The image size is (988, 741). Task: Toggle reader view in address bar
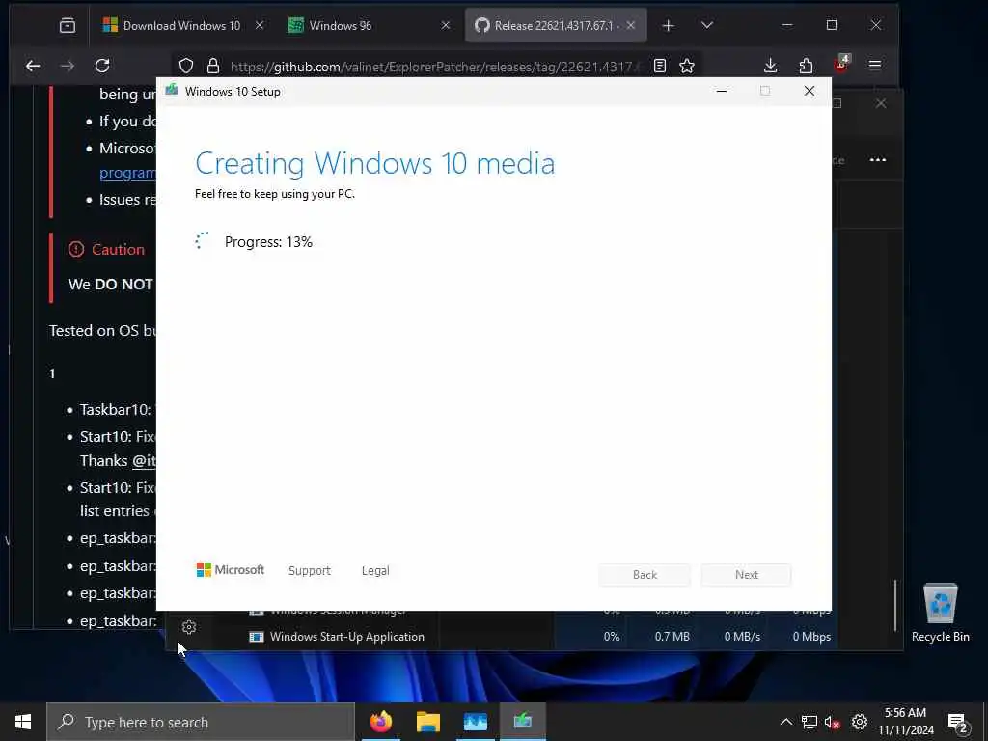pyautogui.click(x=660, y=66)
